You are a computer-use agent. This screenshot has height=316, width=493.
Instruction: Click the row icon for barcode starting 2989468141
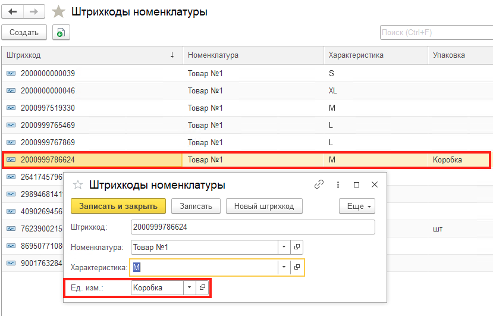click(11, 194)
